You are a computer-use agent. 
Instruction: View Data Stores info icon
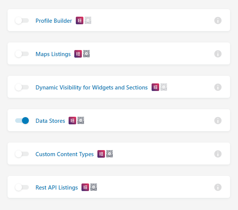tap(218, 121)
